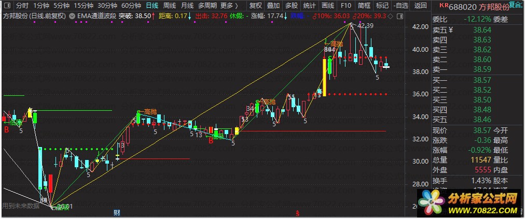Click the 委比 -12.12% value
This screenshot has width=526, height=219.
pyautogui.click(x=476, y=20)
